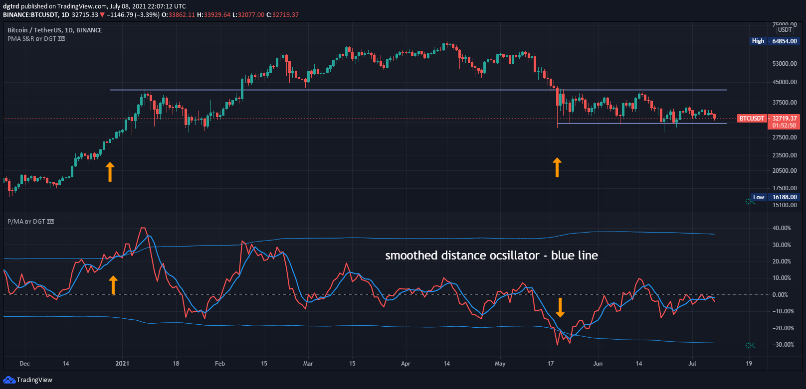Select the 64854.00 high price tag
Viewport: 806px width, 389px height.
point(785,41)
